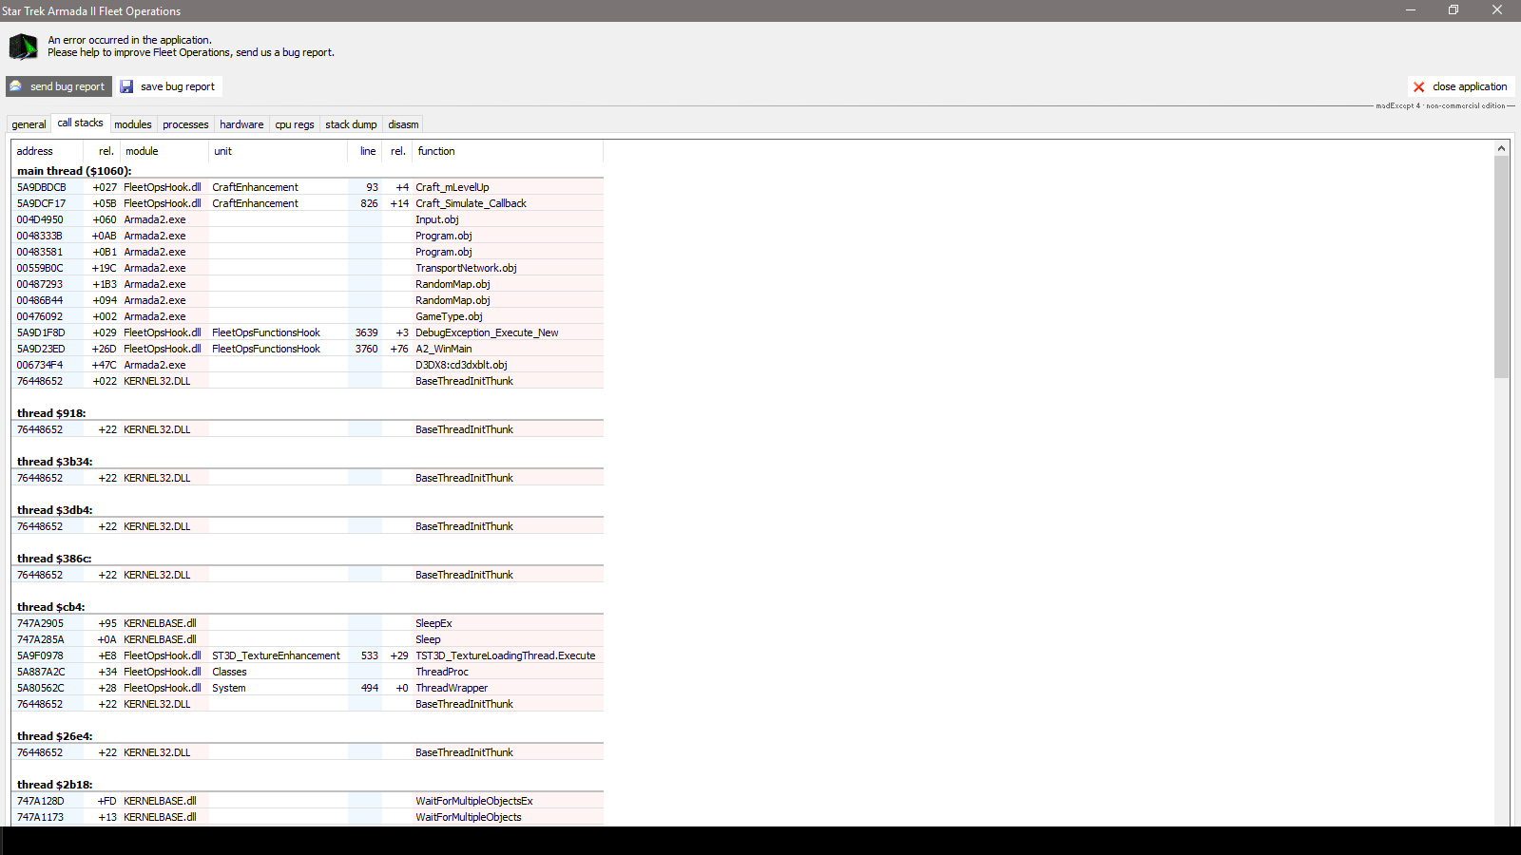The image size is (1521, 855).
Task: Click the GameType.obj entry
Action: click(x=449, y=316)
